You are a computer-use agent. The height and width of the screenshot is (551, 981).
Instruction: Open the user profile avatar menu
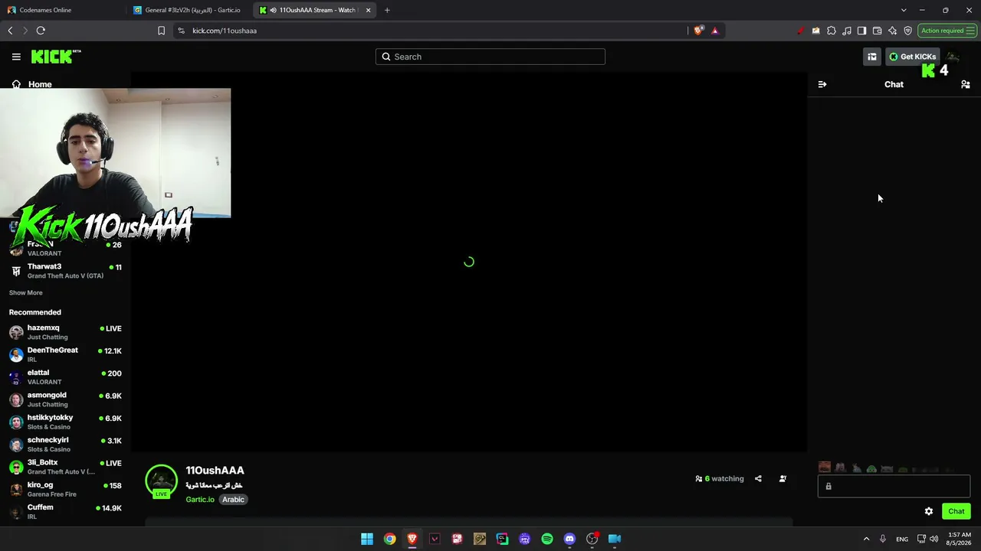pos(953,57)
